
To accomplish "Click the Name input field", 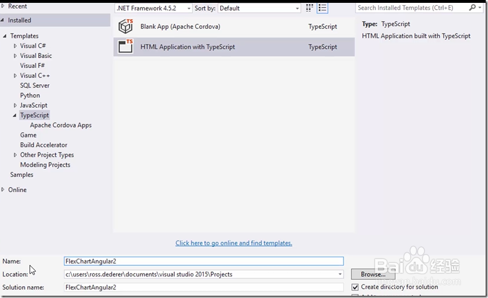I will pos(204,261).
